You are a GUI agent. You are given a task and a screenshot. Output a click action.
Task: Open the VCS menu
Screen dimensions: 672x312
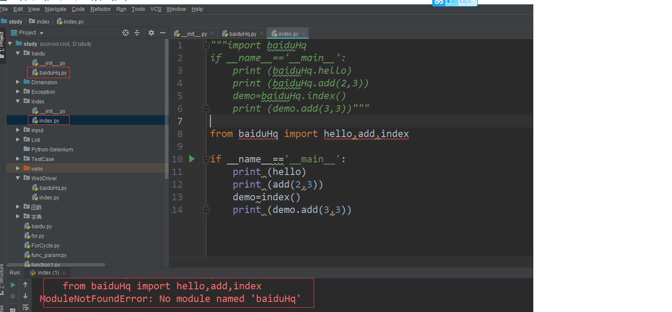pyautogui.click(x=156, y=9)
